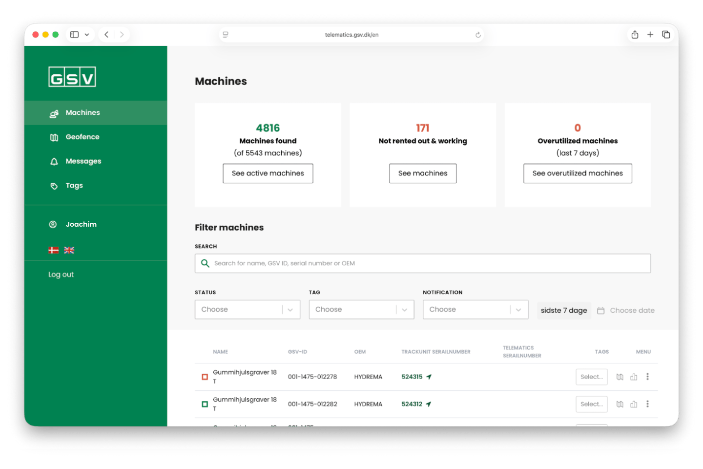Open statistics chart for machine 001-1475-012282
The image size is (703, 469).
tap(634, 404)
